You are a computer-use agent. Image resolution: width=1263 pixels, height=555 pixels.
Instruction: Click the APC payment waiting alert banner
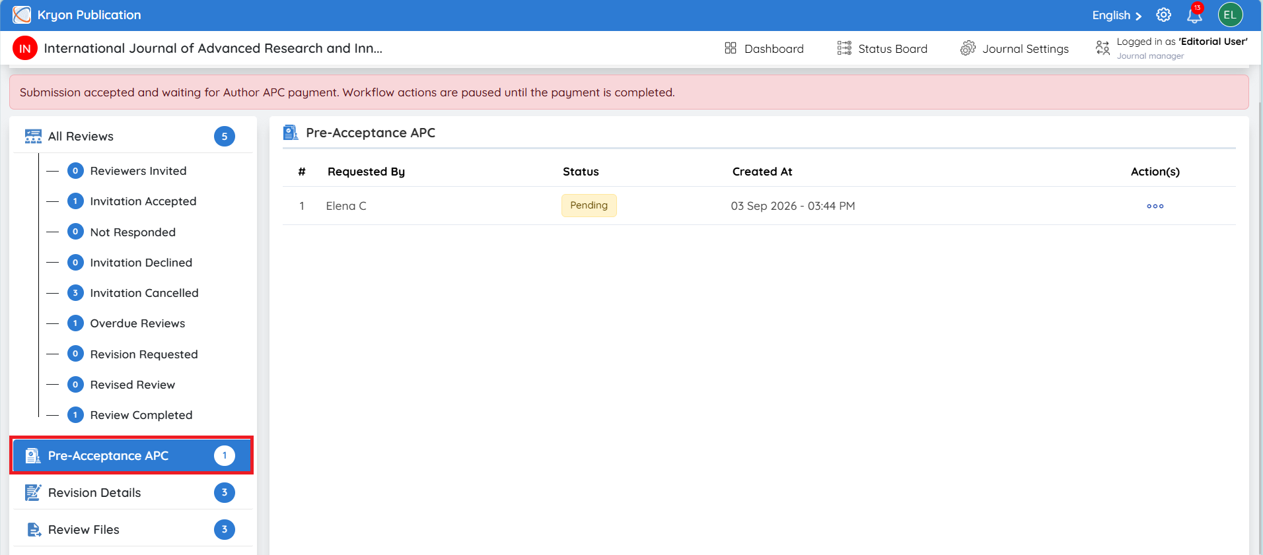[629, 92]
